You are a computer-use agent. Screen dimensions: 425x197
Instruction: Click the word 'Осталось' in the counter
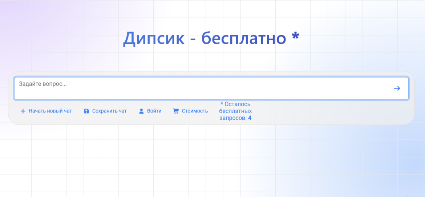(238, 104)
